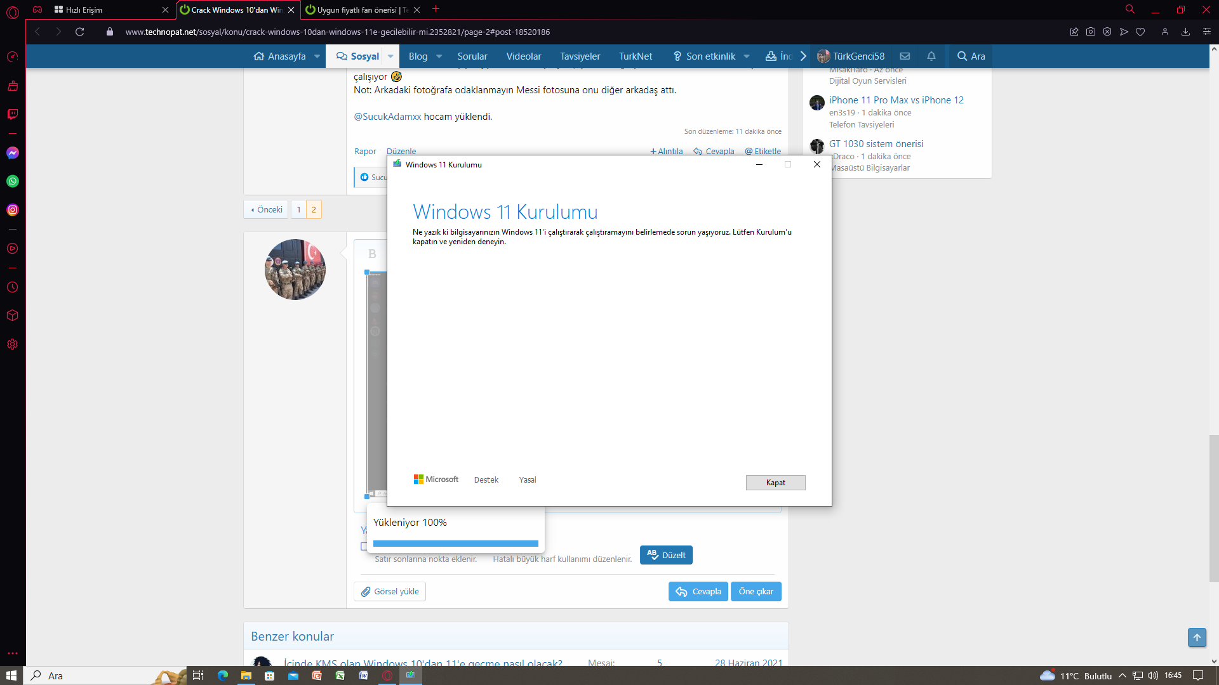Switch to the Uygun fiyatlı fan önerisi tab
This screenshot has width=1219, height=685.
pyautogui.click(x=357, y=10)
